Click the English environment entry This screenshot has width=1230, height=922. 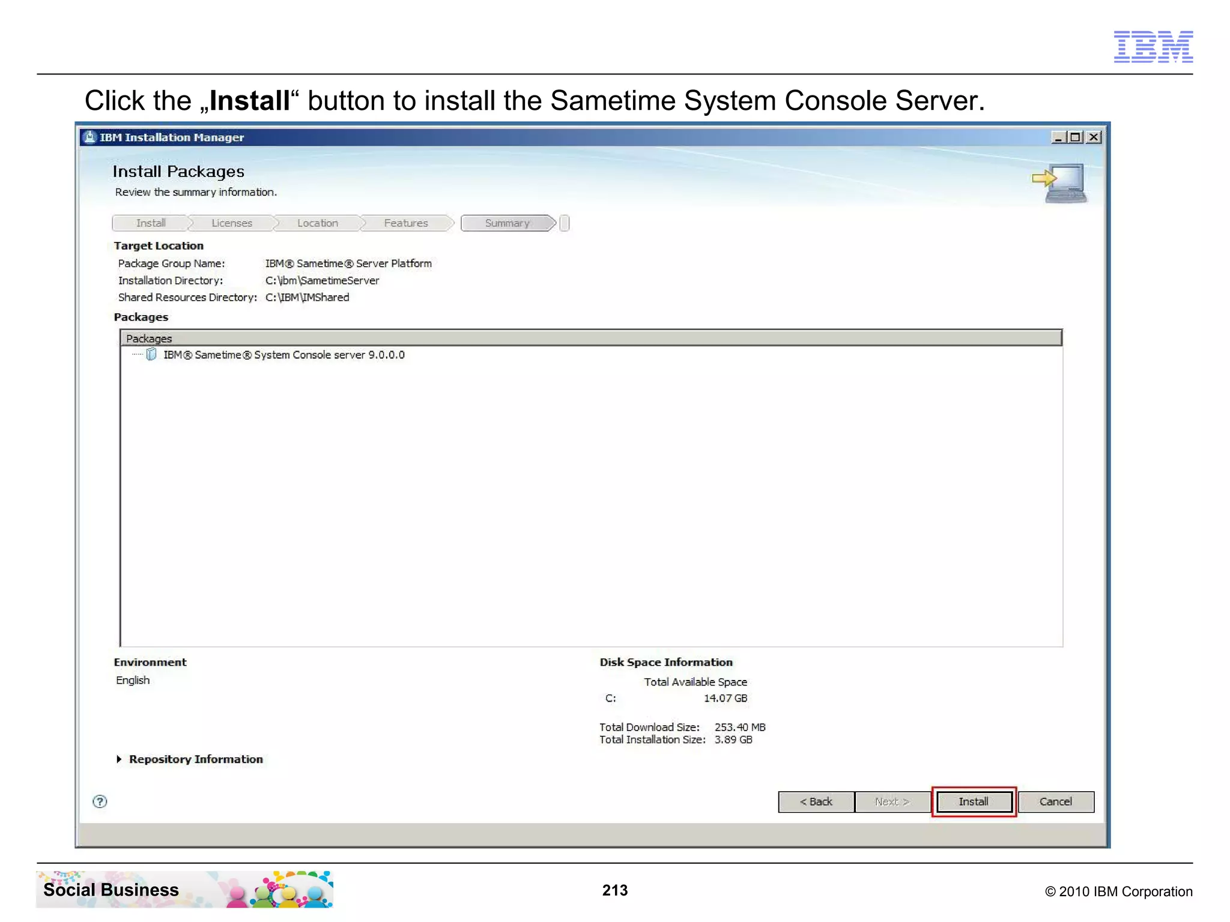[x=133, y=680]
